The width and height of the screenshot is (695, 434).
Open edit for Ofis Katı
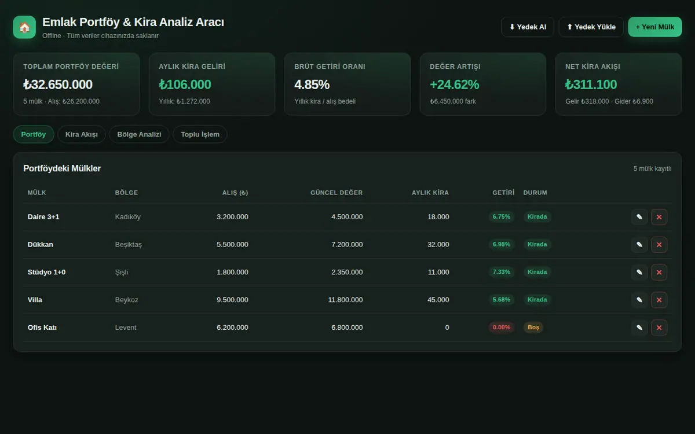pos(639,328)
